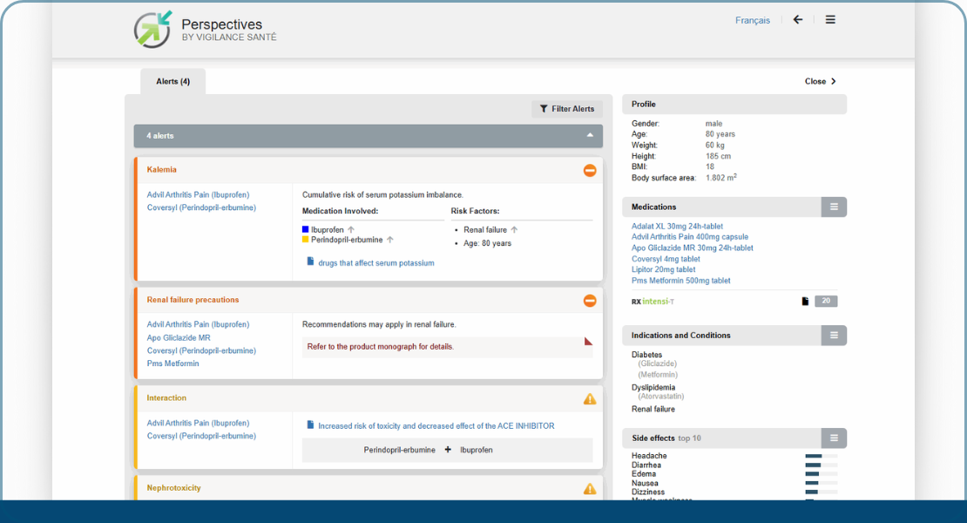The height and width of the screenshot is (523, 967).
Task: Collapse the 4 alerts list bar
Action: click(x=590, y=136)
